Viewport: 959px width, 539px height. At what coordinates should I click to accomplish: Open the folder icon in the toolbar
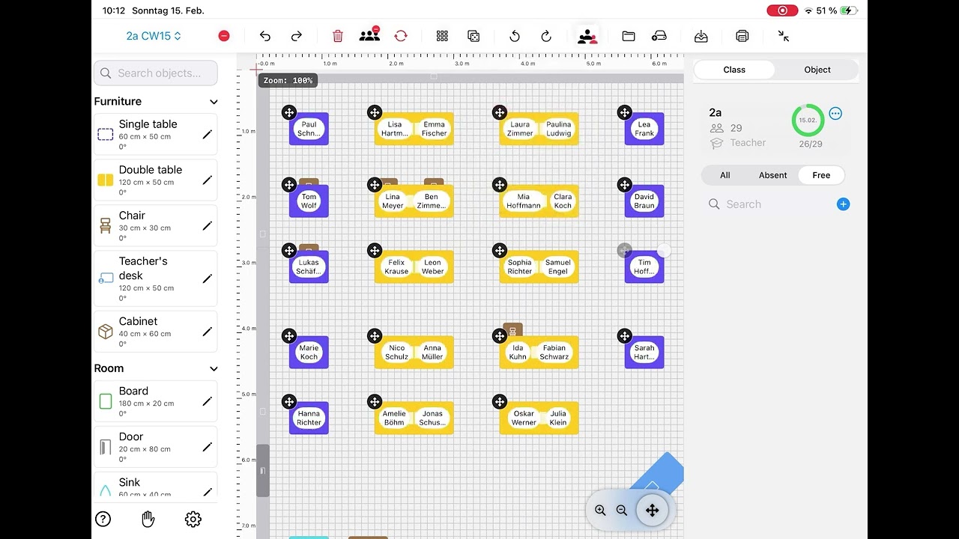[x=629, y=36]
